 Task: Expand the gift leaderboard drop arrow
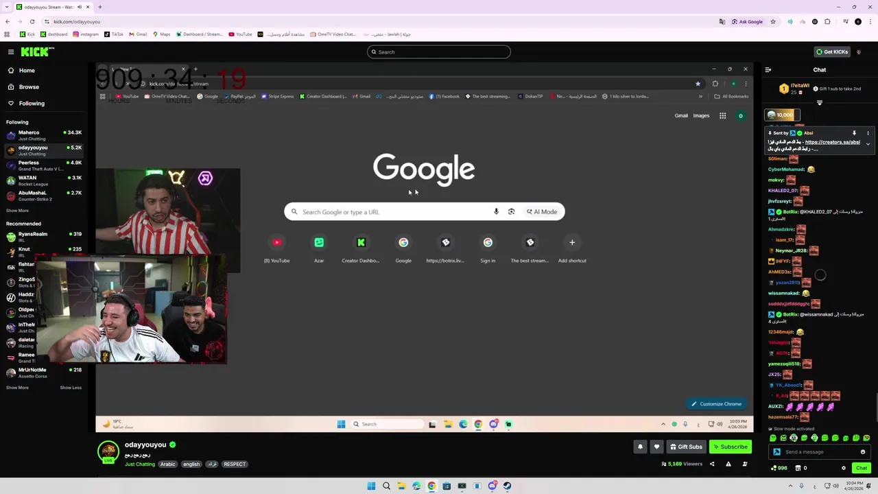point(819,103)
